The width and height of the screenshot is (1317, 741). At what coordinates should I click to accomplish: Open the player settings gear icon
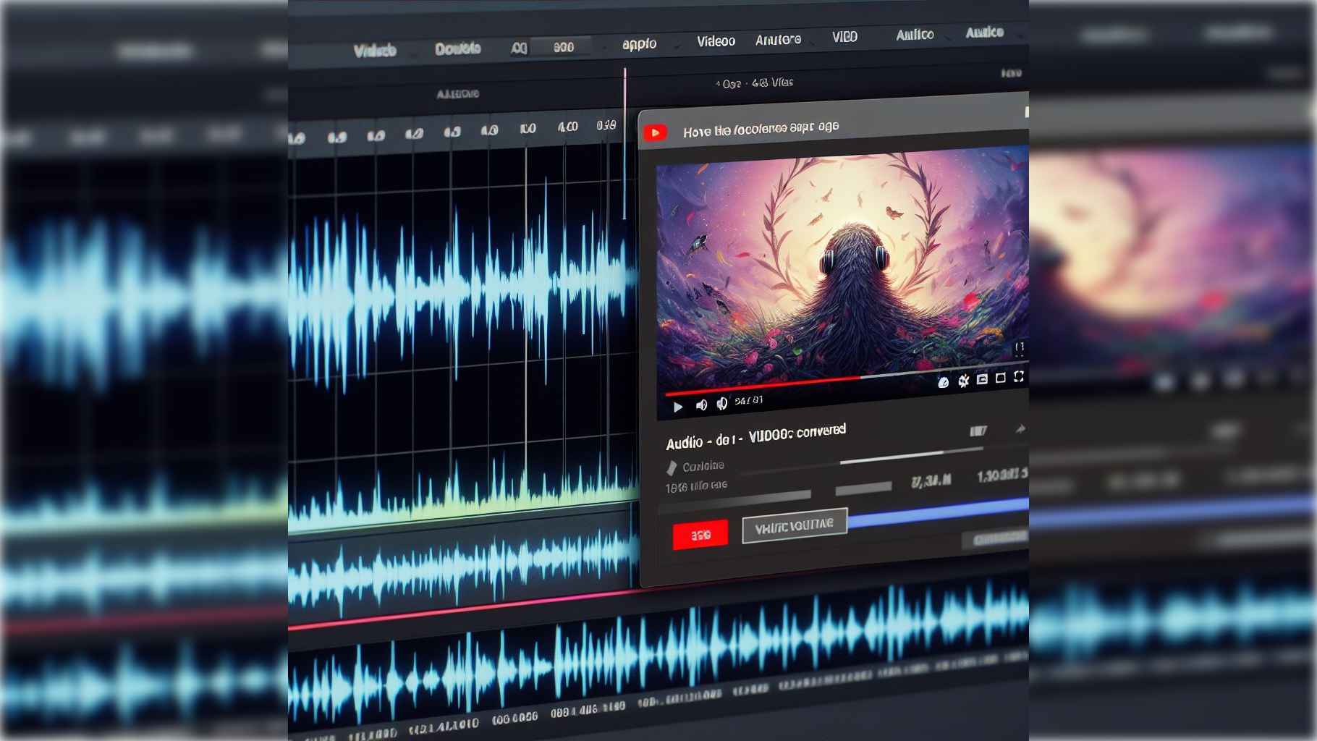point(963,381)
